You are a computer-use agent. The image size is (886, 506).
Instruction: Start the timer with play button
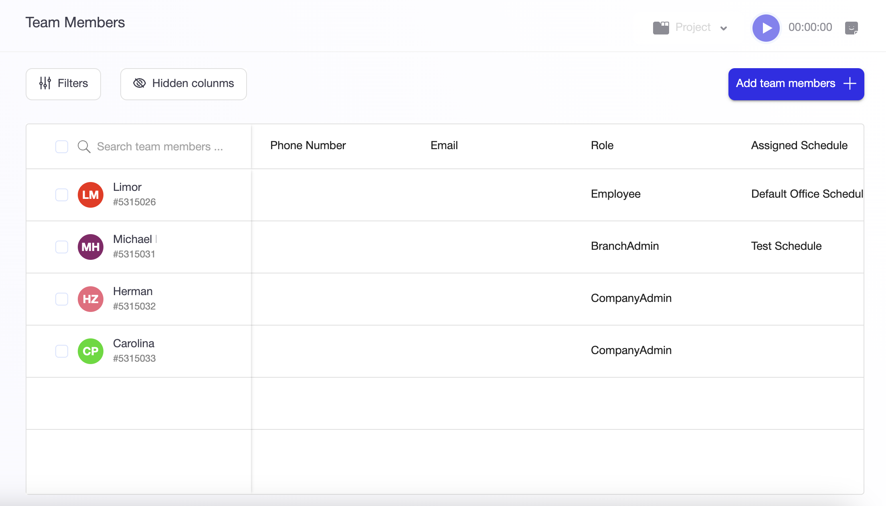click(x=766, y=28)
